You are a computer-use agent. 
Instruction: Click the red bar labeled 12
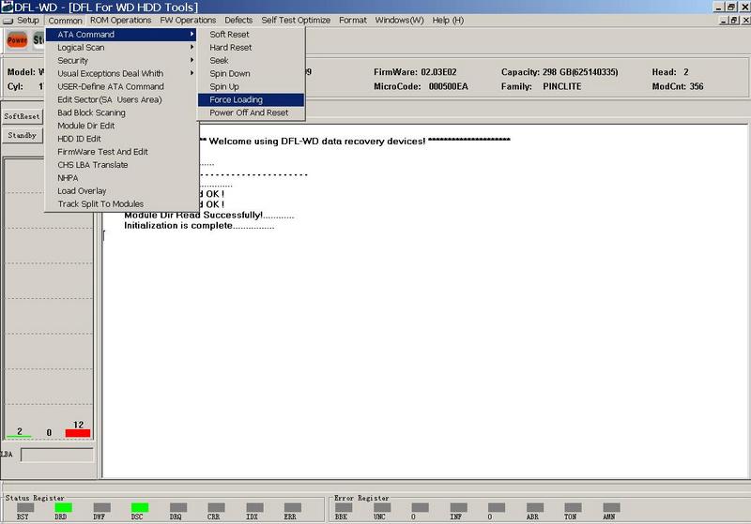tap(78, 433)
